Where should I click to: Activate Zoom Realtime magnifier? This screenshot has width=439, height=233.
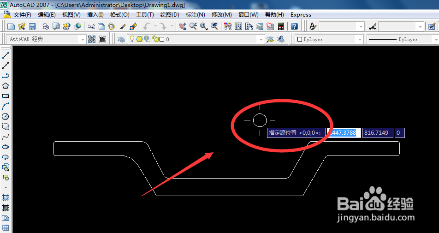tap(193, 26)
